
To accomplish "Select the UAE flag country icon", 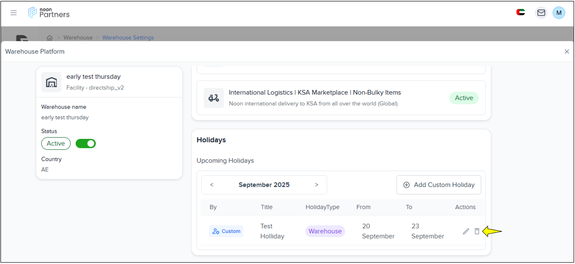I will click(x=521, y=13).
